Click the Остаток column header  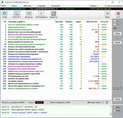tap(105, 22)
